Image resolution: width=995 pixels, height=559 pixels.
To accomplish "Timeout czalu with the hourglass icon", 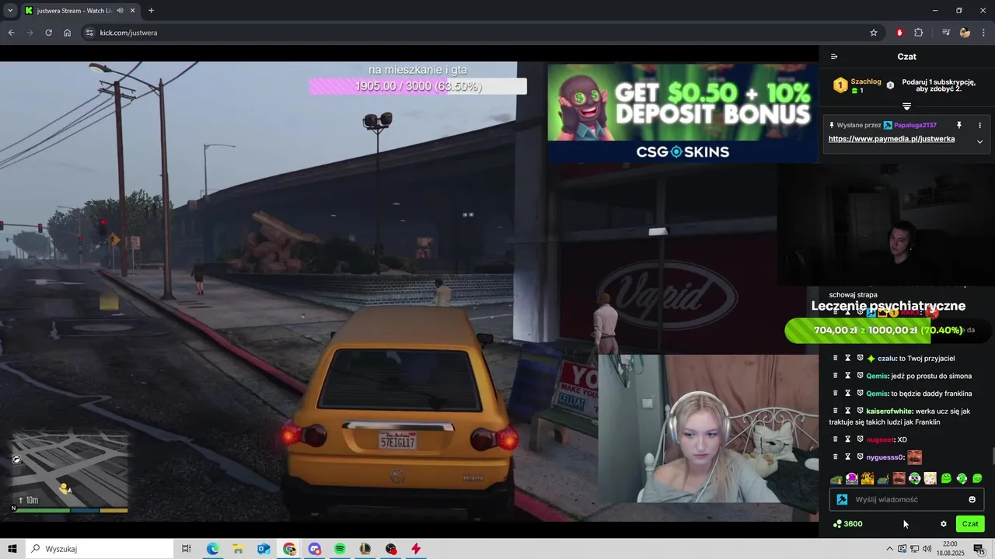I will coord(848,358).
